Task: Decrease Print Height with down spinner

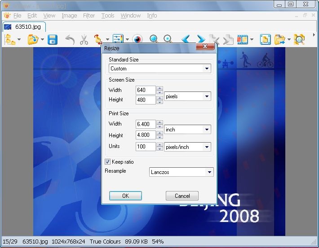Action: [x=159, y=137]
